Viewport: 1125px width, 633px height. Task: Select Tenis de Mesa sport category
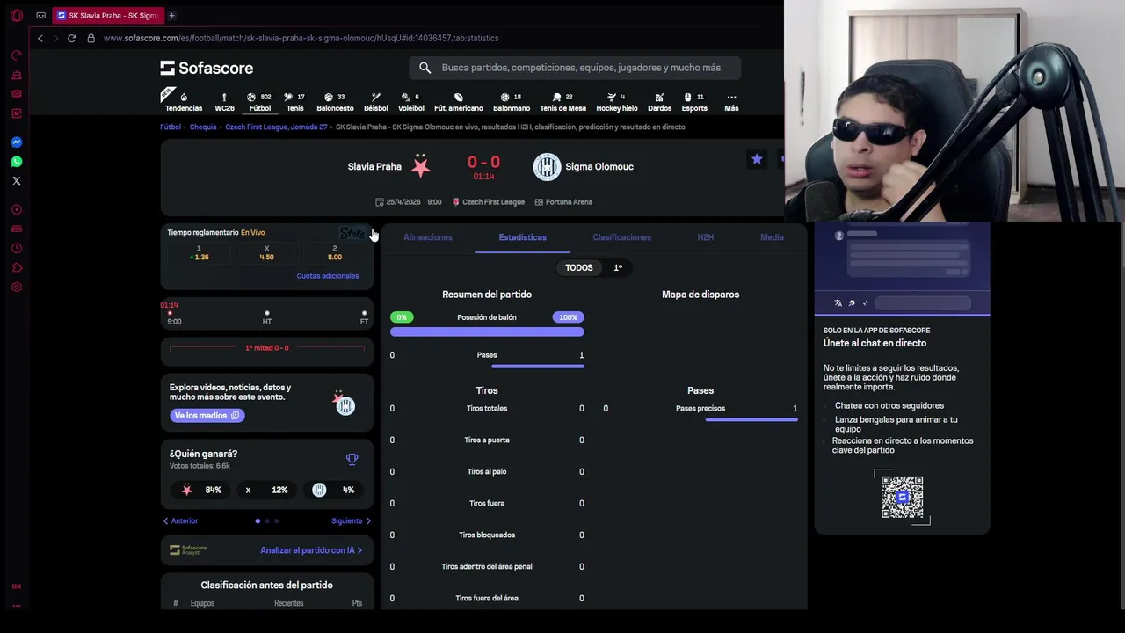(x=562, y=102)
